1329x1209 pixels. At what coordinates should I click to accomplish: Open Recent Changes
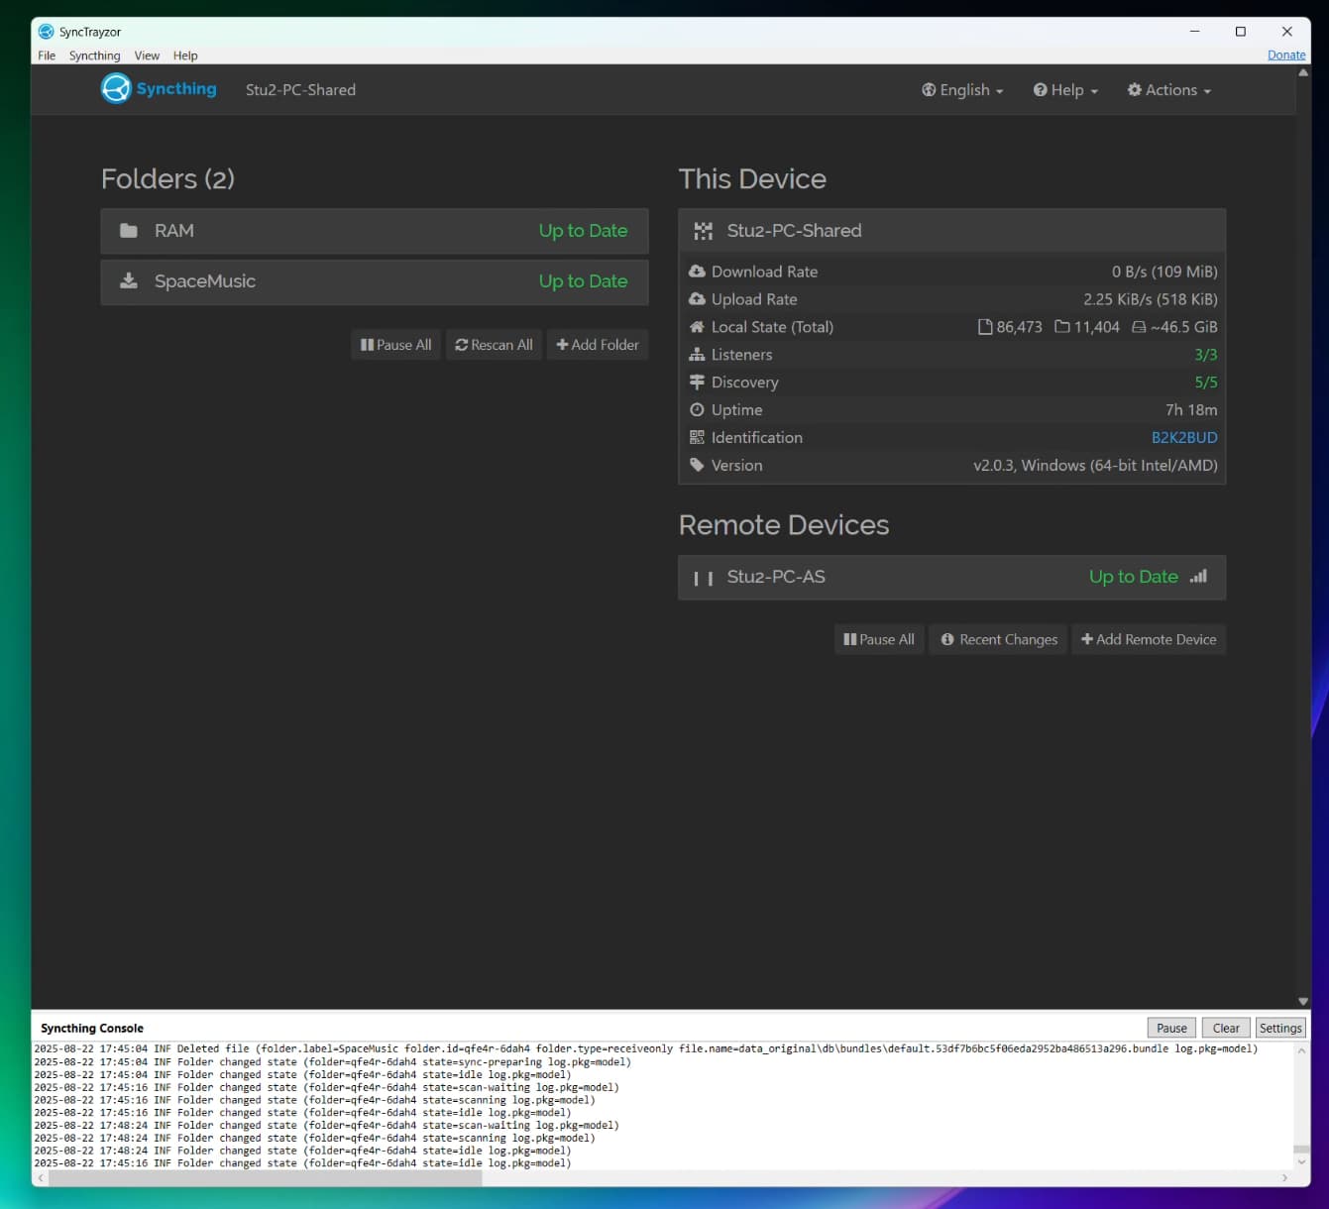pos(998,640)
